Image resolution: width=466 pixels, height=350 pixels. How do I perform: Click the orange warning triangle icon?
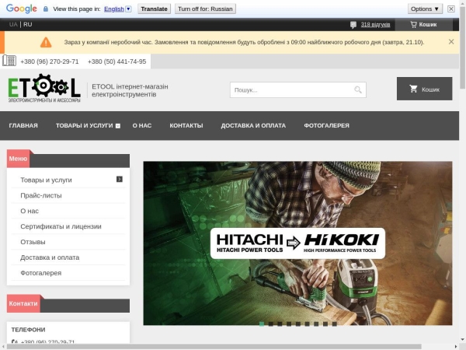tap(46, 42)
